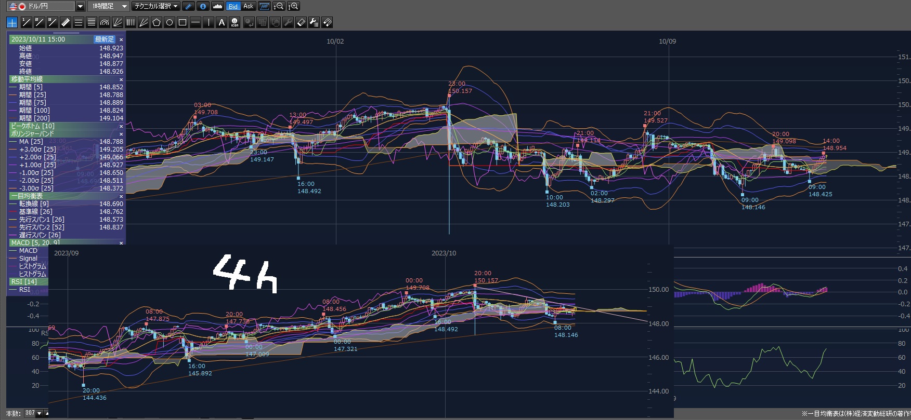Open the ドル/円 currency pair dropdown
Image resolution: width=911 pixels, height=420 pixels.
tap(80, 6)
